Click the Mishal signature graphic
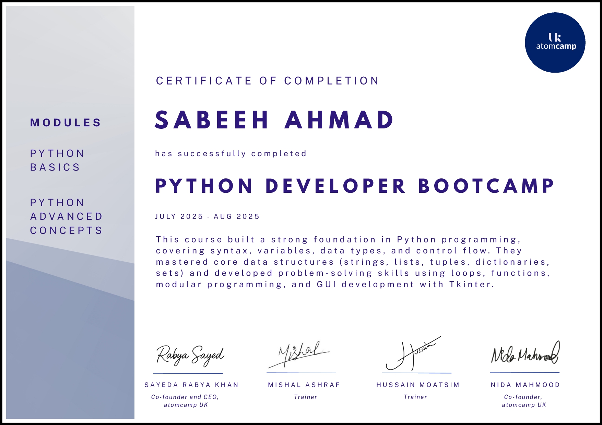 (299, 354)
